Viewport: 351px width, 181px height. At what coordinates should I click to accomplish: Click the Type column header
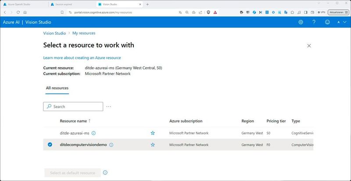click(x=296, y=121)
